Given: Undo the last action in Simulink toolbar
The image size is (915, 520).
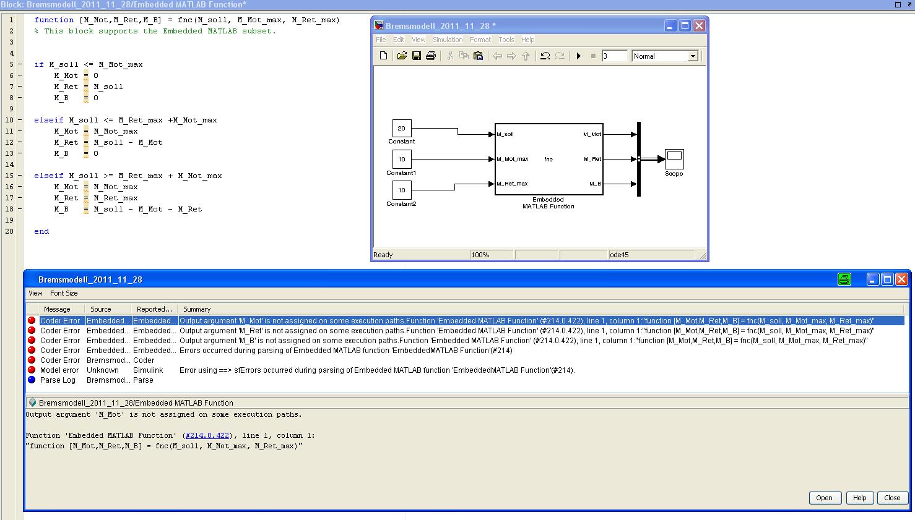Looking at the screenshot, I should pos(545,56).
